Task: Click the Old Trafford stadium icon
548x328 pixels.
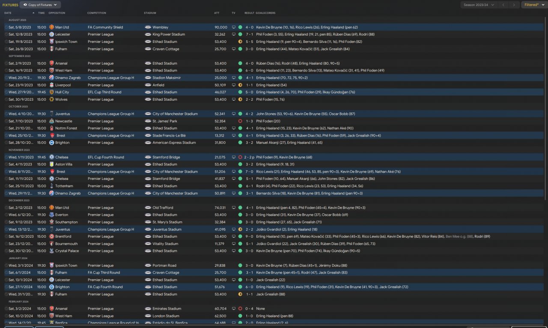Action: tap(148, 208)
